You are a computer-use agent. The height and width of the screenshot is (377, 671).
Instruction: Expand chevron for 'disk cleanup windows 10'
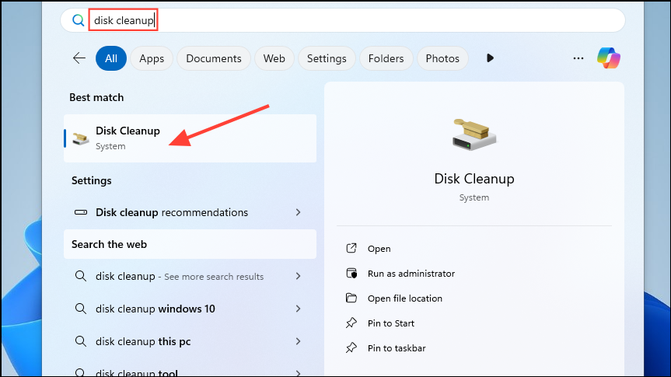point(299,309)
